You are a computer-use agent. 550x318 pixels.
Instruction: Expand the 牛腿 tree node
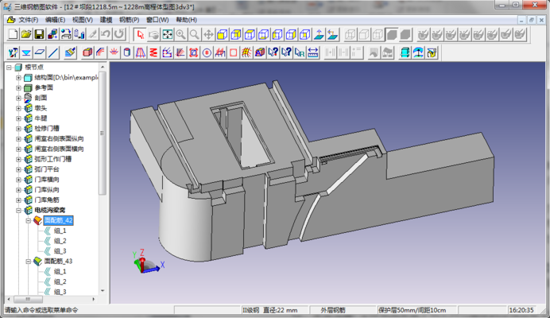(x=18, y=118)
